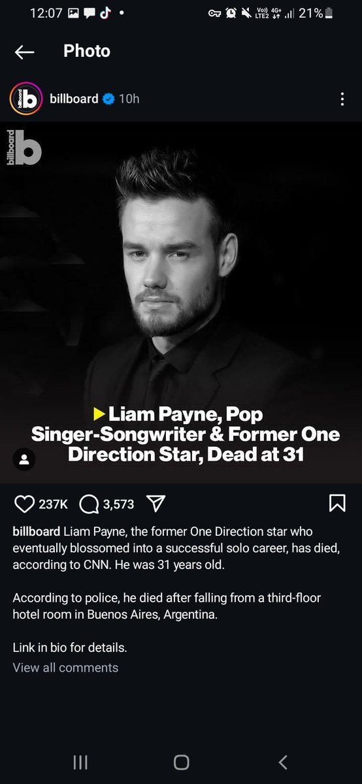Open the three-dot post options menu
The height and width of the screenshot is (784, 362).
tap(342, 99)
